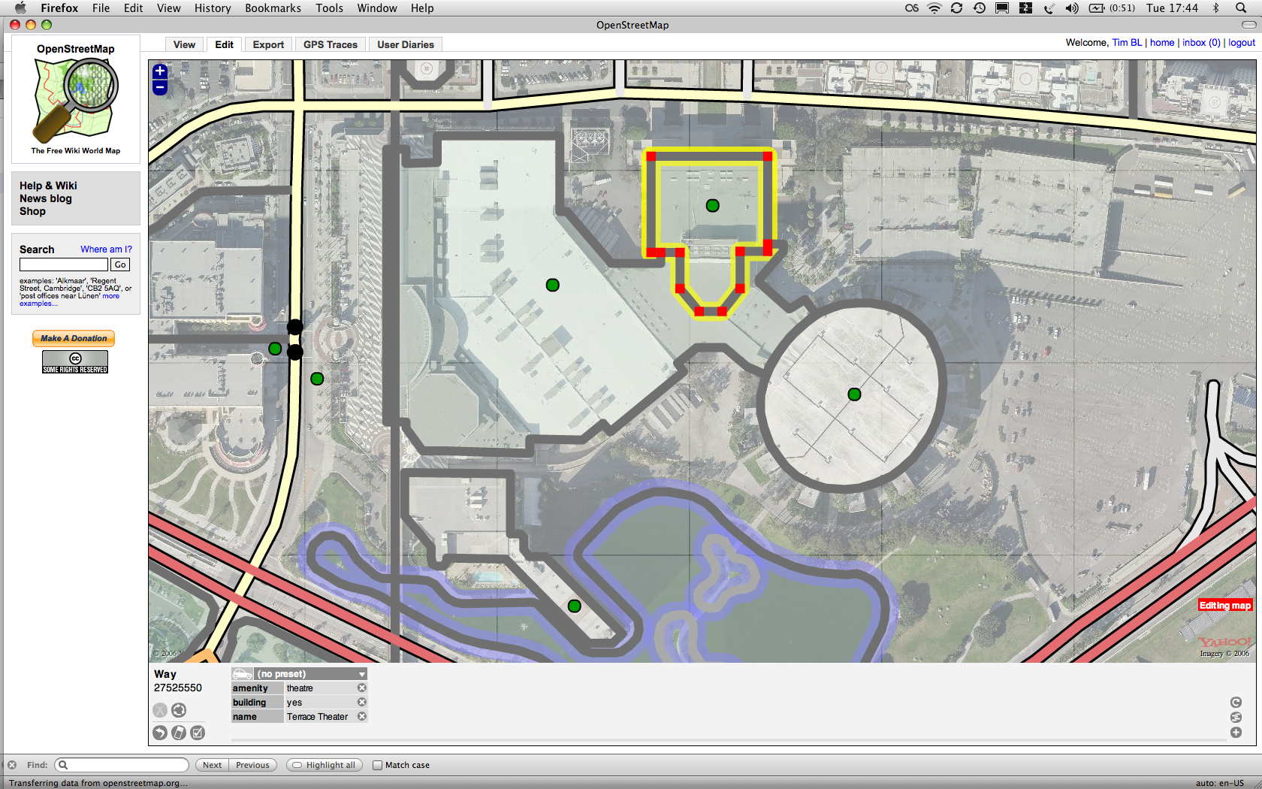
Task: Open the Bookmarks menu
Action: pyautogui.click(x=273, y=8)
